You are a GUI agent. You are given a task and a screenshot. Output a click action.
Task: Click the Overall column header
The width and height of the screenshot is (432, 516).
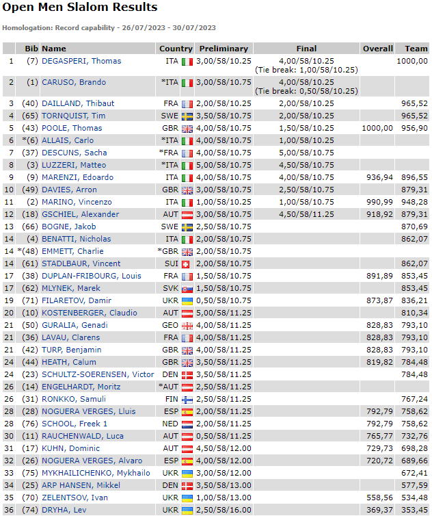377,49
